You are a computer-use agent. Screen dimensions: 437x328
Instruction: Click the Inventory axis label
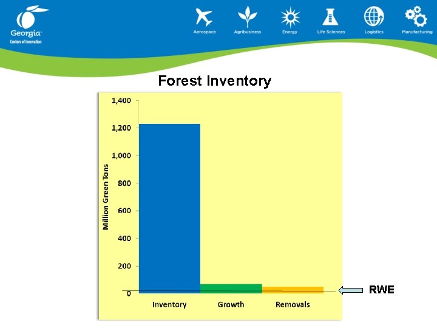[x=169, y=304]
